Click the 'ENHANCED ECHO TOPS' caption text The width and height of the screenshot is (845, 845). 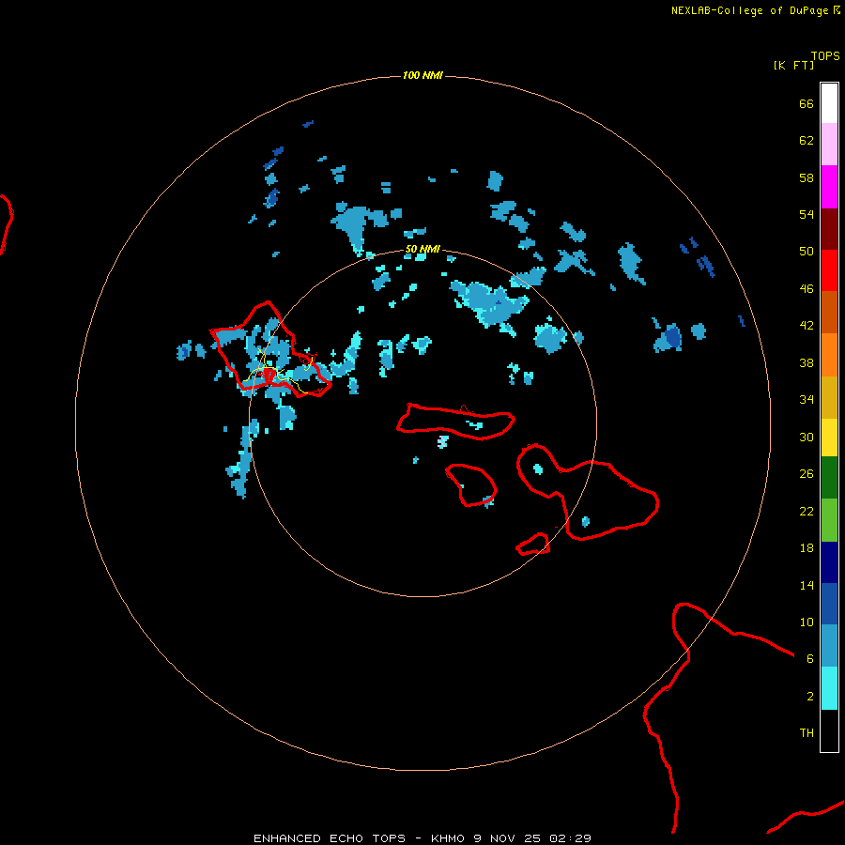click(330, 838)
